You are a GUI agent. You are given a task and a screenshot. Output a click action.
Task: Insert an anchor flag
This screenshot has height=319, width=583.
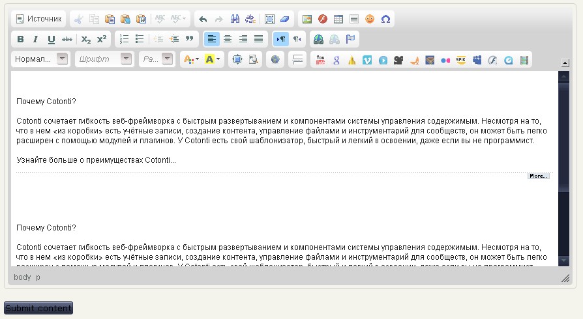(350, 39)
